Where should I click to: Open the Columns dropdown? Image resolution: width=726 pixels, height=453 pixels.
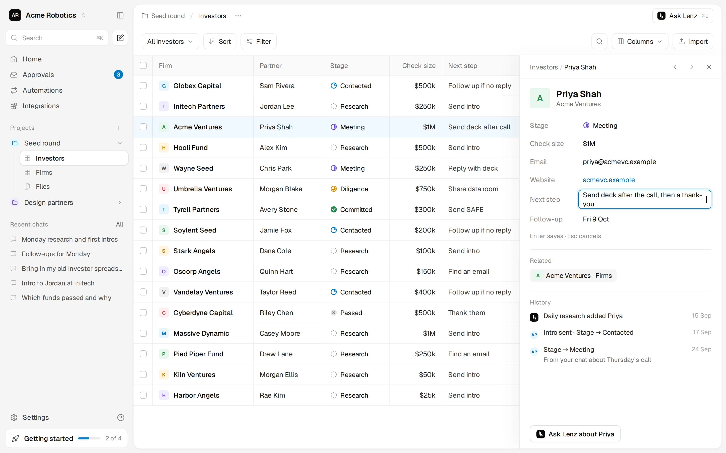point(640,41)
